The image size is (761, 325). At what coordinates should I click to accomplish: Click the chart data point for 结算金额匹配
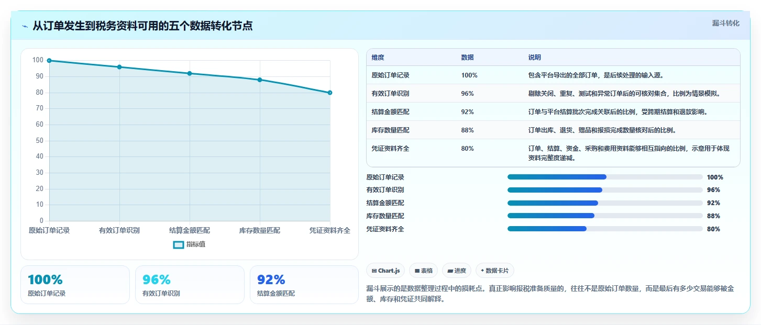[x=190, y=73]
